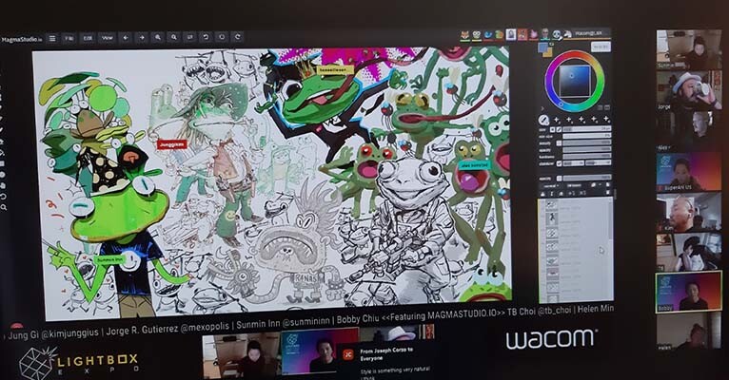The width and height of the screenshot is (729, 380).
Task: Open the View menu
Action: point(107,38)
